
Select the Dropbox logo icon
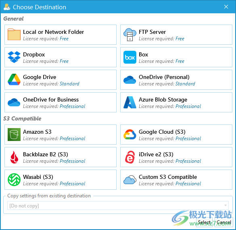[14, 57]
